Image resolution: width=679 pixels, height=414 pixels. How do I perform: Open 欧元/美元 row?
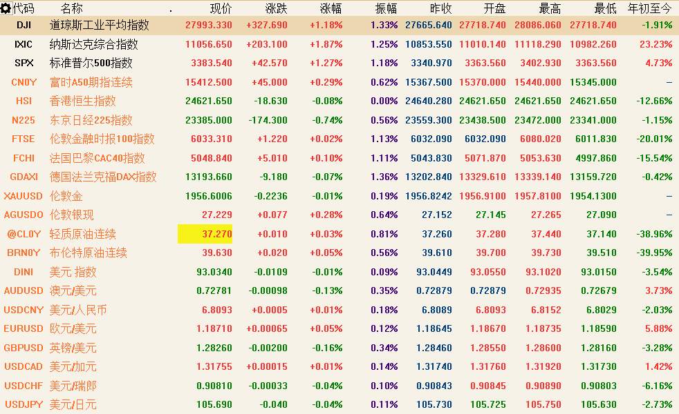point(73,329)
